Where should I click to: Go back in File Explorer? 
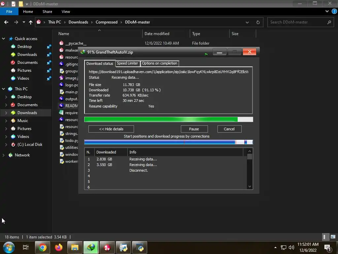click(6, 22)
